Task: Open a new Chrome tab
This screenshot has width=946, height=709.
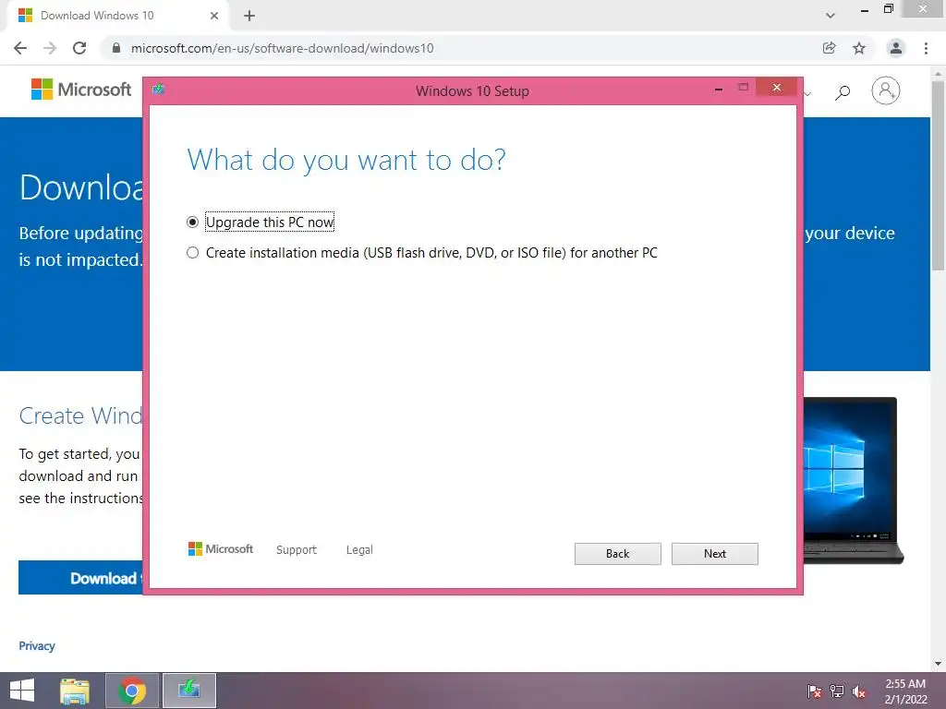Action: click(x=249, y=16)
